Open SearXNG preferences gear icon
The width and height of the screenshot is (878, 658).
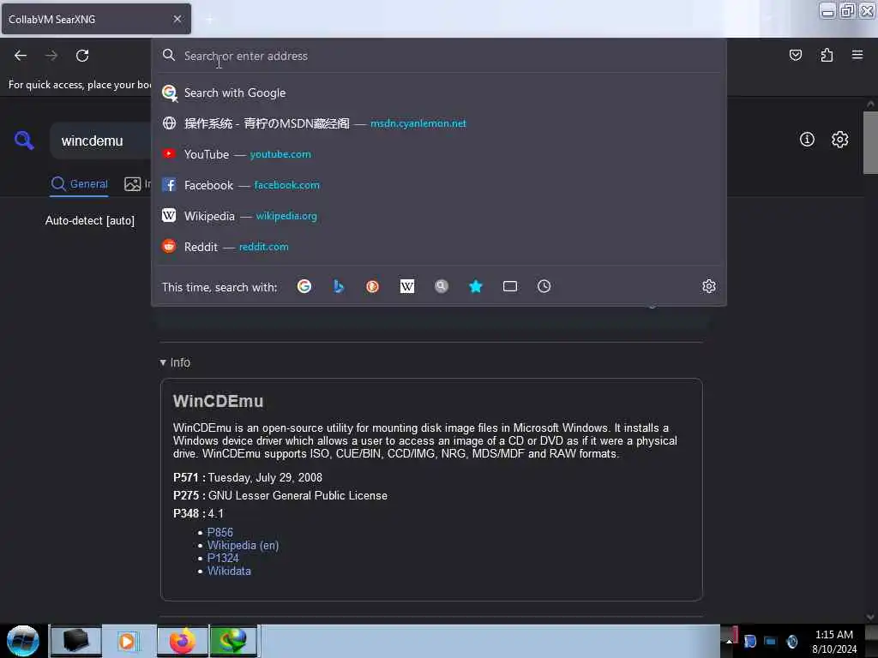(839, 140)
